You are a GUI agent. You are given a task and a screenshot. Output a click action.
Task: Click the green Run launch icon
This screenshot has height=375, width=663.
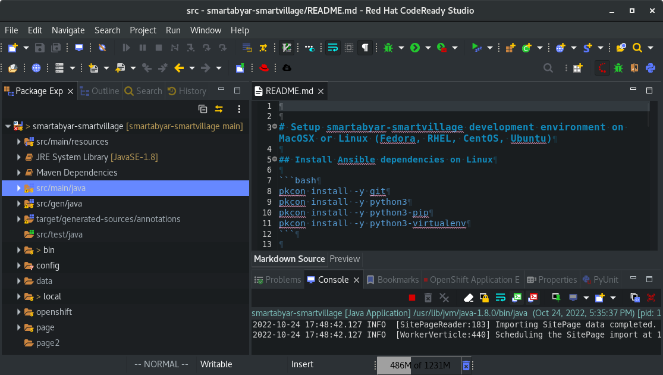pyautogui.click(x=415, y=48)
